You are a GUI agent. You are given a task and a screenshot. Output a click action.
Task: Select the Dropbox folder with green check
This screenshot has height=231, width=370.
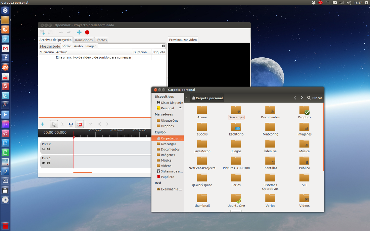305,110
